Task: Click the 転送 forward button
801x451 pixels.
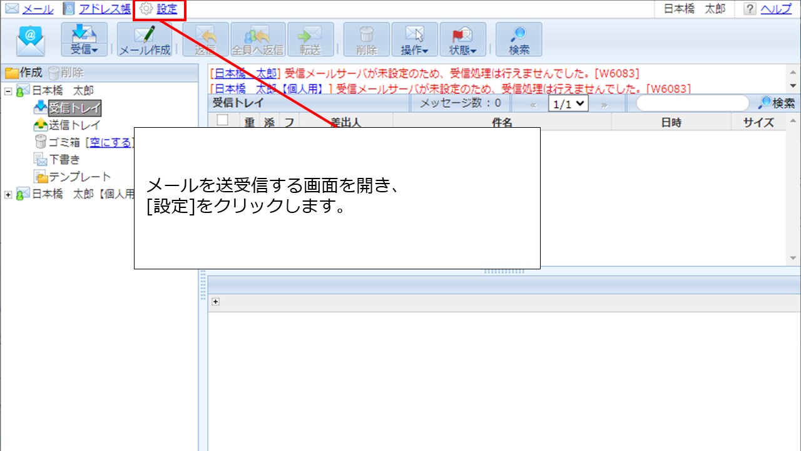Action: pyautogui.click(x=310, y=40)
